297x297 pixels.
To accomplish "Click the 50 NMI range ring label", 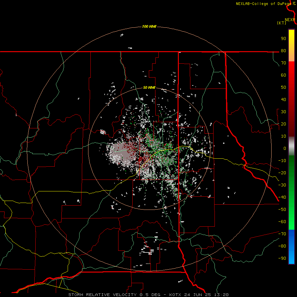I will pos(149,87).
